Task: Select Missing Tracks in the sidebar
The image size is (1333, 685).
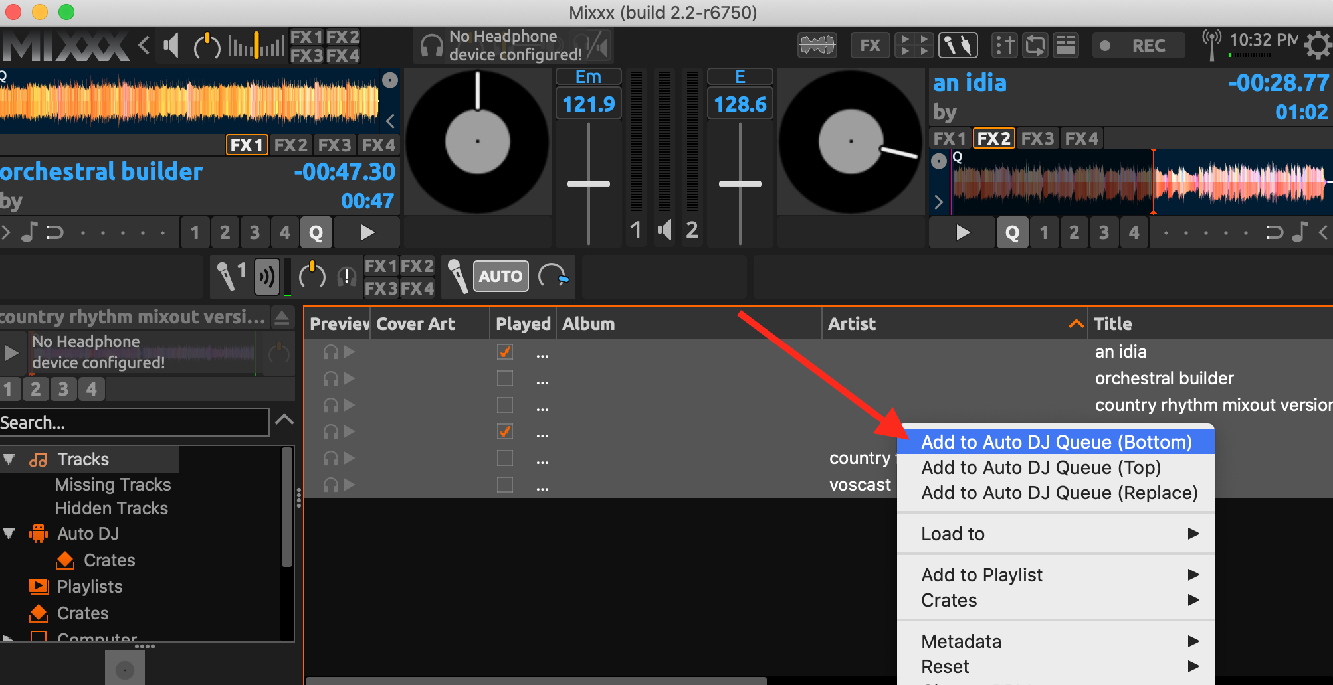Action: [113, 485]
